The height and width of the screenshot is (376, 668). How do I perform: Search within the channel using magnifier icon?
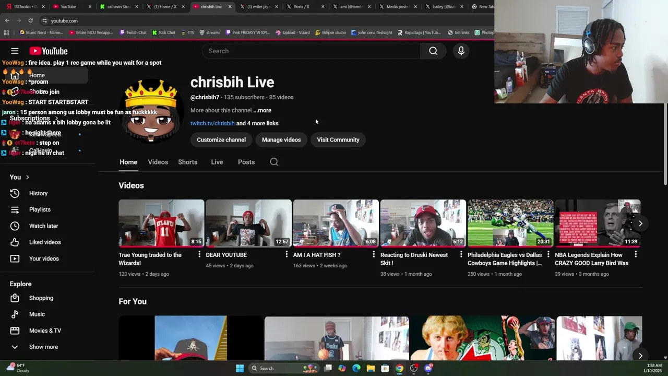tap(274, 162)
